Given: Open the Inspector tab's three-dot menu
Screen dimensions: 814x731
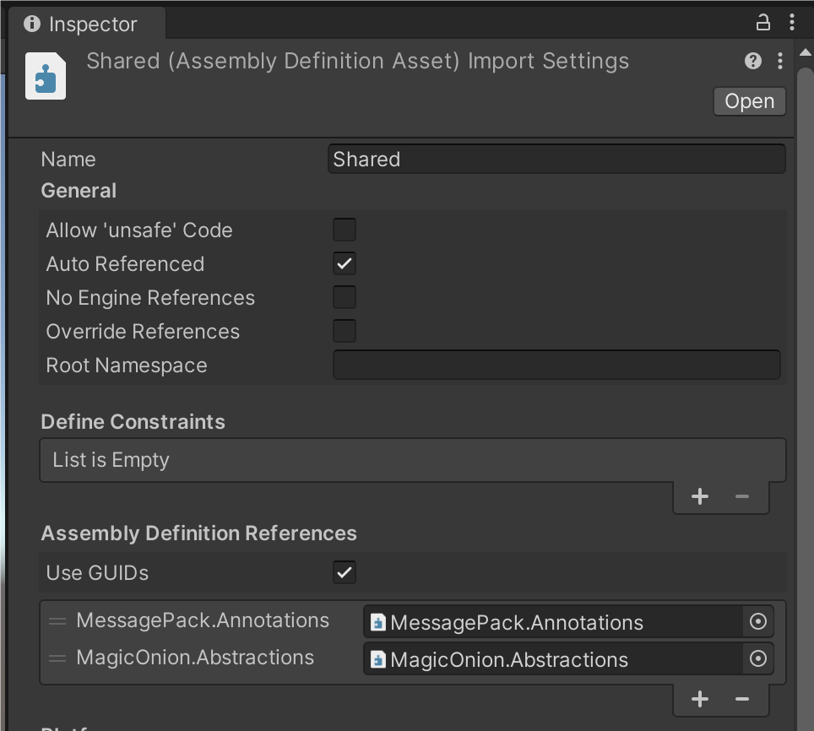Looking at the screenshot, I should click(791, 23).
